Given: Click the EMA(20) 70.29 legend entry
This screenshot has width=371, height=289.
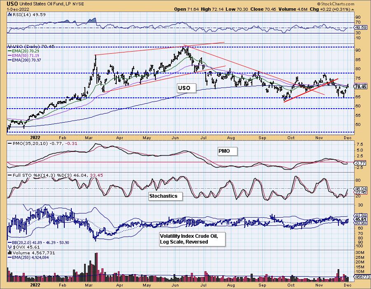Looking at the screenshot, I should pos(25,51).
